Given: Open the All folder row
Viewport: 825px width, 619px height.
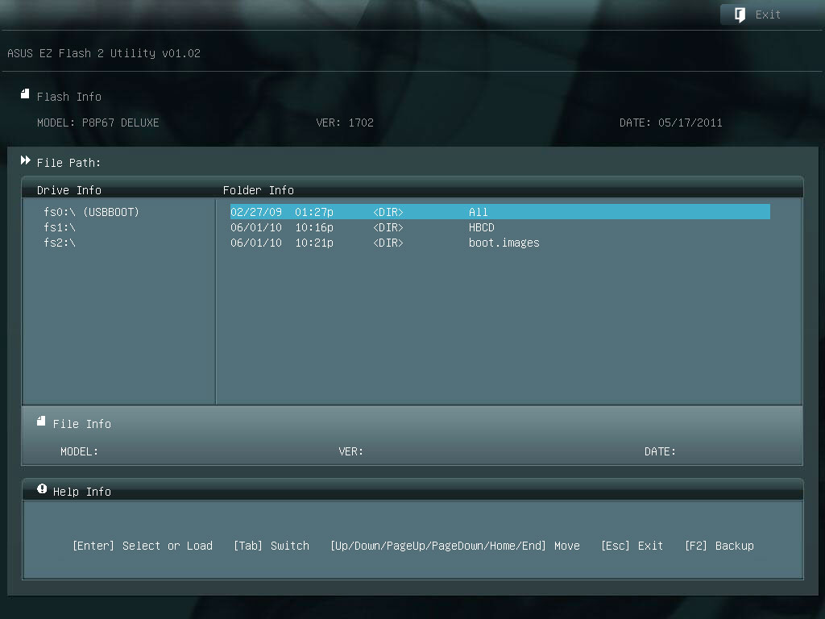Looking at the screenshot, I should tap(500, 212).
